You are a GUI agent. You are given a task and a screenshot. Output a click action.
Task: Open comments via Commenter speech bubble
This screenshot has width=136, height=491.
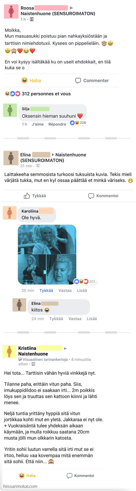pyautogui.click(x=92, y=80)
